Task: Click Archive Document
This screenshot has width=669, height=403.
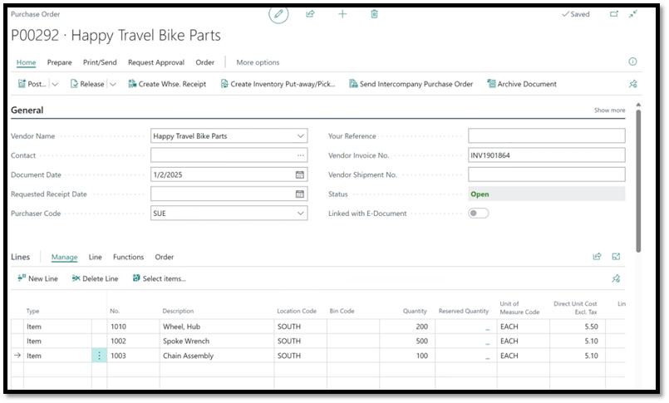Action: tap(522, 84)
